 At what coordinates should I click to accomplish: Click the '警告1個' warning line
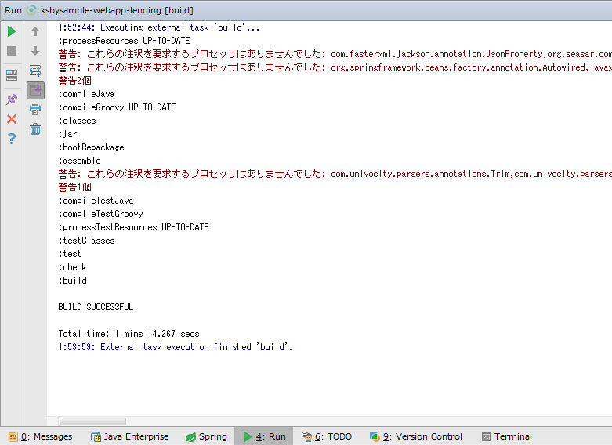pyautogui.click(x=75, y=187)
